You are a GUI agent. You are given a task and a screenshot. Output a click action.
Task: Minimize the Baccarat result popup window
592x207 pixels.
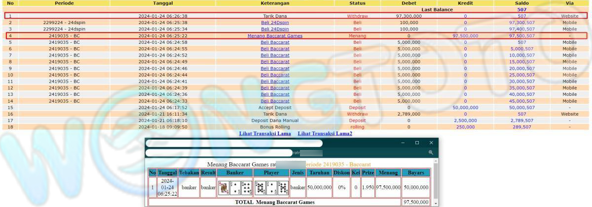point(403,143)
